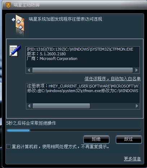Click right arrow of program info scrollbar
The width and height of the screenshot is (147, 168).
point(137,70)
